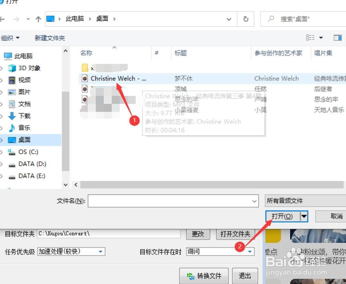Sort by # column header

[156, 53]
